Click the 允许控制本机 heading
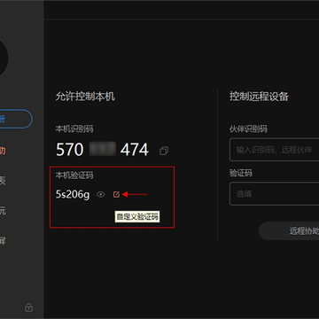The height and width of the screenshot is (319, 319). coord(85,97)
